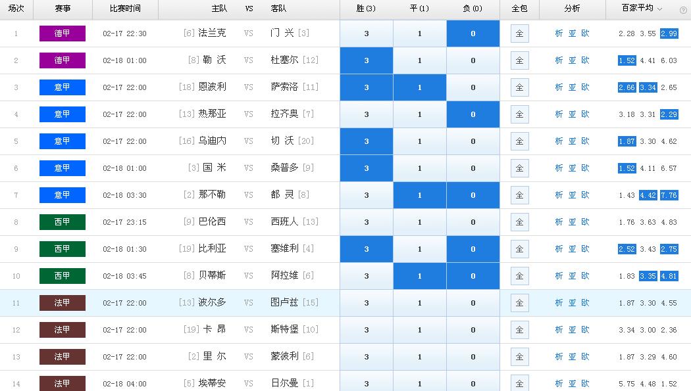Toggle draw (1) for 恩波利 vs 萨索洛

pos(420,87)
